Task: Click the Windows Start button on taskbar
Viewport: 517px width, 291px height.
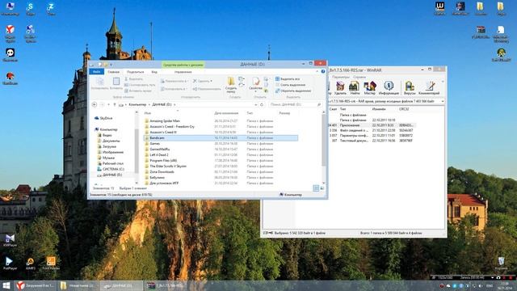Action: [x=6, y=285]
